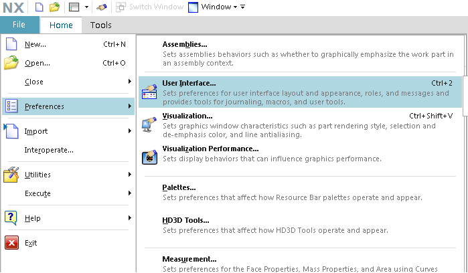Click the red Exit icon
The height and width of the screenshot is (273, 468).
point(11,243)
